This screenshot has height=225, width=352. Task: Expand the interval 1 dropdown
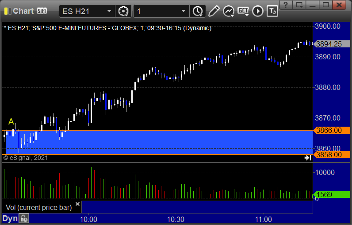point(184,11)
